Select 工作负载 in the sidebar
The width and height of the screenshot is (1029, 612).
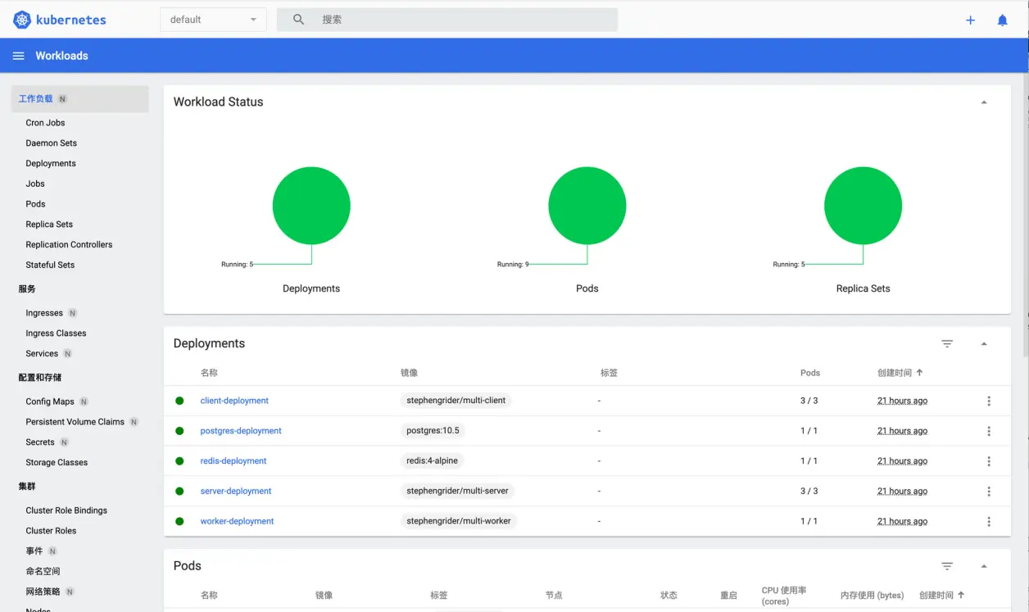pos(79,99)
